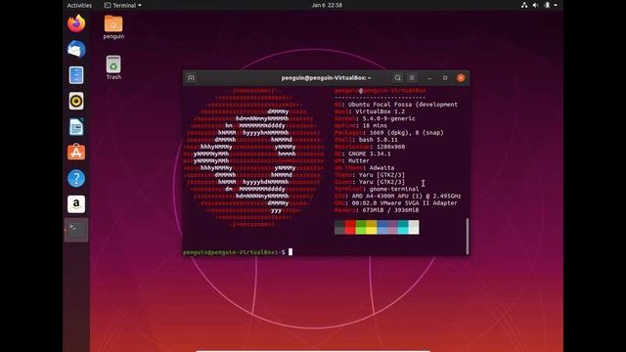The width and height of the screenshot is (626, 352).
Task: Click the terminal search magnifier icon
Action: point(397,78)
